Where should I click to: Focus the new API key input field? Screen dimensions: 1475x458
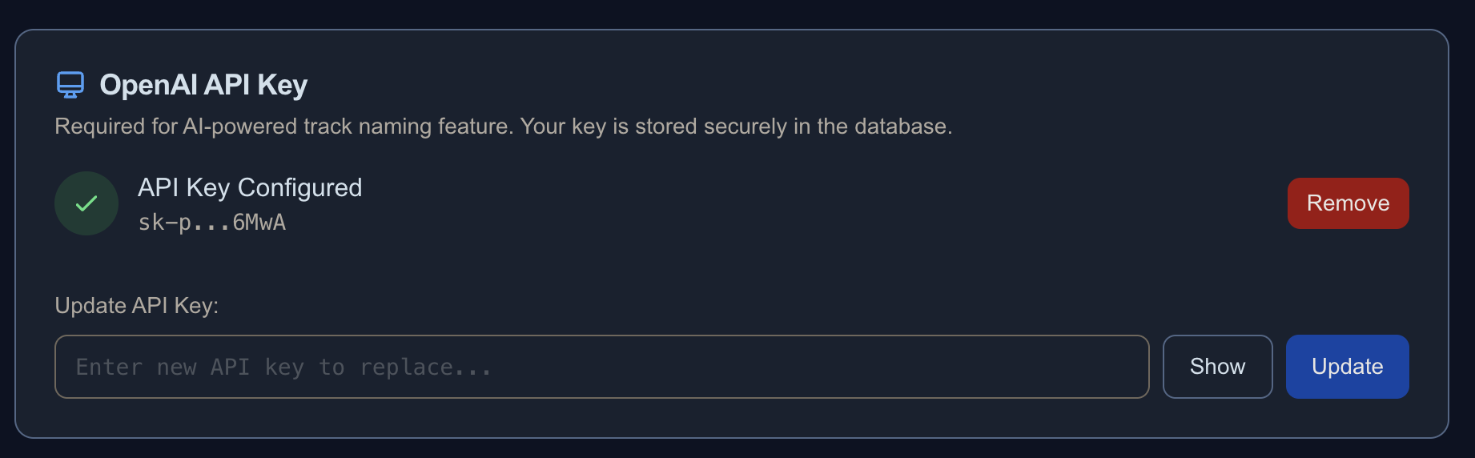click(x=601, y=367)
